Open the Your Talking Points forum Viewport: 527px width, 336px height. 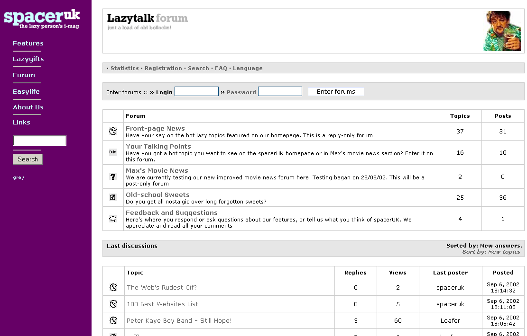pyautogui.click(x=158, y=147)
